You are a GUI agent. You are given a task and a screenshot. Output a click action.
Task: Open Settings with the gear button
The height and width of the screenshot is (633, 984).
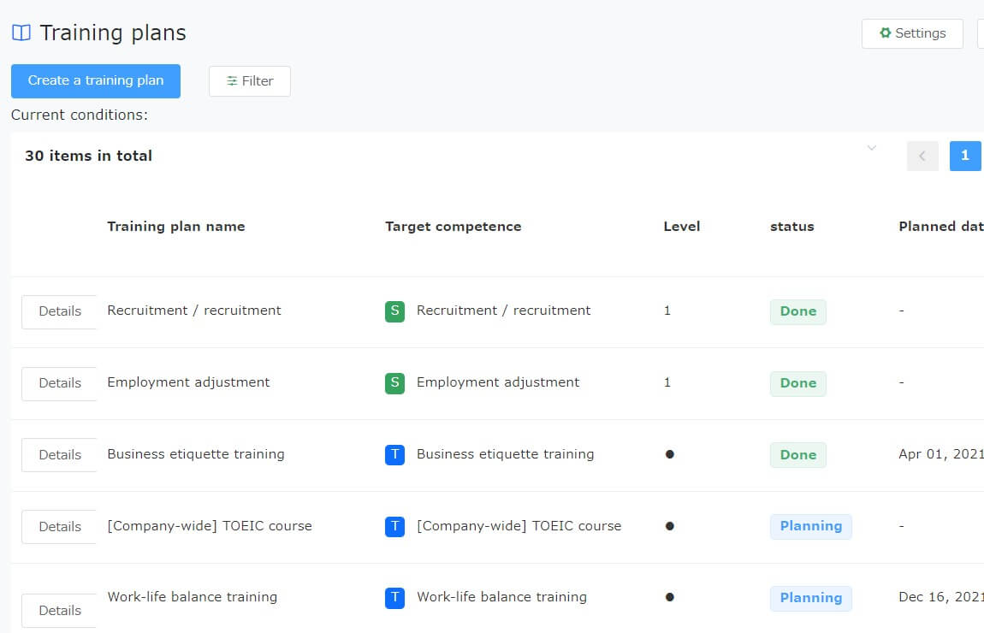click(x=912, y=33)
